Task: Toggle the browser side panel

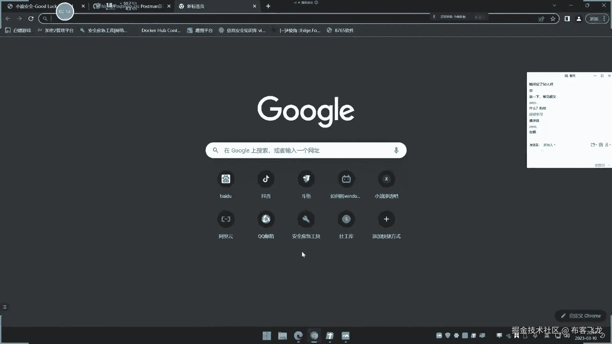Action: pos(567,19)
